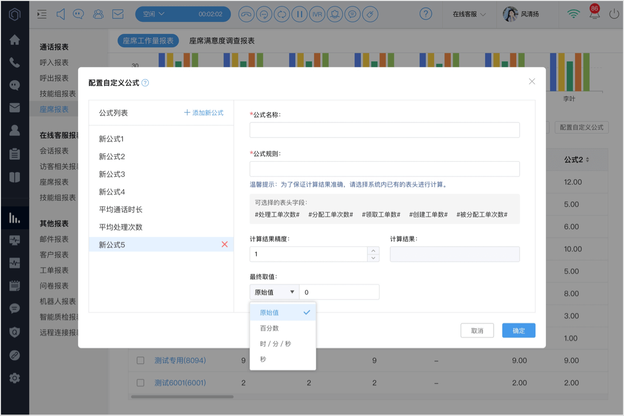Open 呼入报表 in the report menu
This screenshot has height=416, width=624.
(54, 62)
